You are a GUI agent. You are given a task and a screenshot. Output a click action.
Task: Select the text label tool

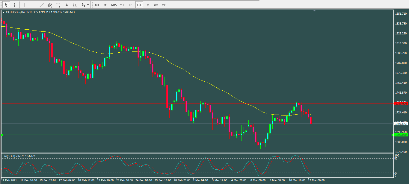tap(75, 5)
